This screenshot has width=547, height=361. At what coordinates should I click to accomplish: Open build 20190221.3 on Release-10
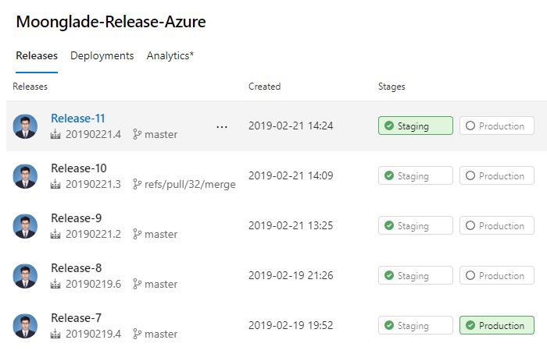(93, 184)
